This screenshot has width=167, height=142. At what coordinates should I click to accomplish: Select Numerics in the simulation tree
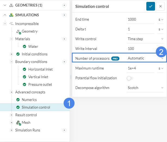(29, 100)
